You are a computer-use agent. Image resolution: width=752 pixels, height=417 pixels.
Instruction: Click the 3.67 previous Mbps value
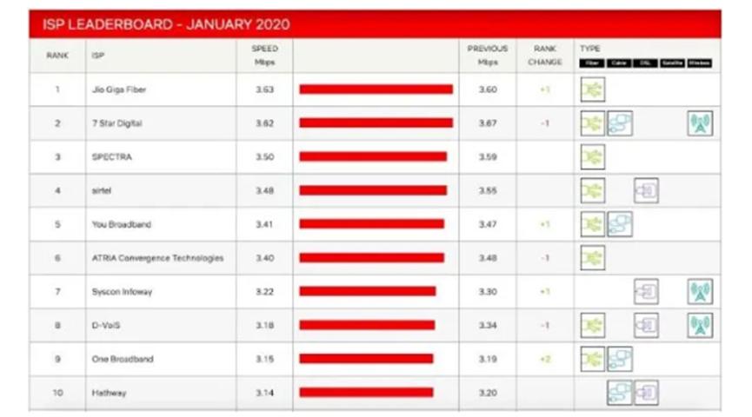(488, 123)
